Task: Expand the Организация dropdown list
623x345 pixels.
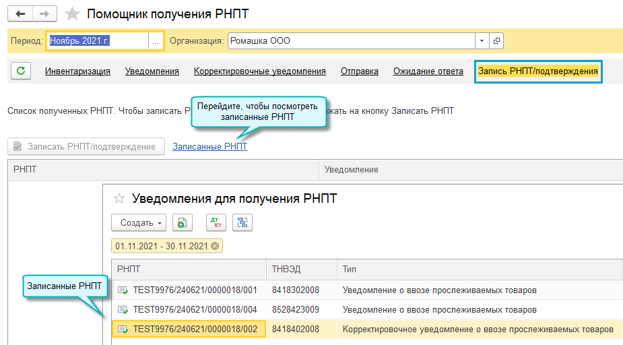Action: pyautogui.click(x=482, y=41)
